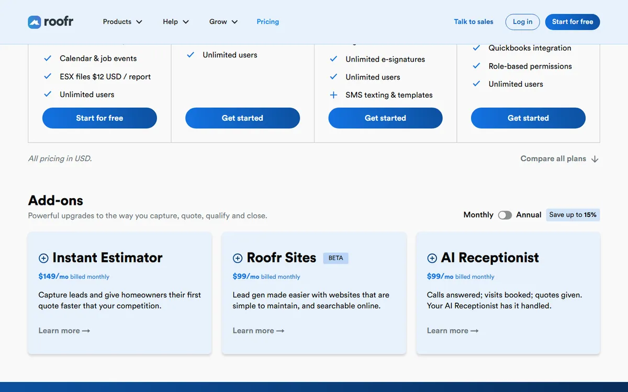Screen dimensions: 628x392
Task: Click the Log in button
Action: pos(522,21)
